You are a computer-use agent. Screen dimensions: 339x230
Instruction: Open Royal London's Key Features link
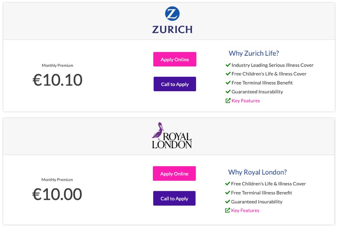click(245, 210)
